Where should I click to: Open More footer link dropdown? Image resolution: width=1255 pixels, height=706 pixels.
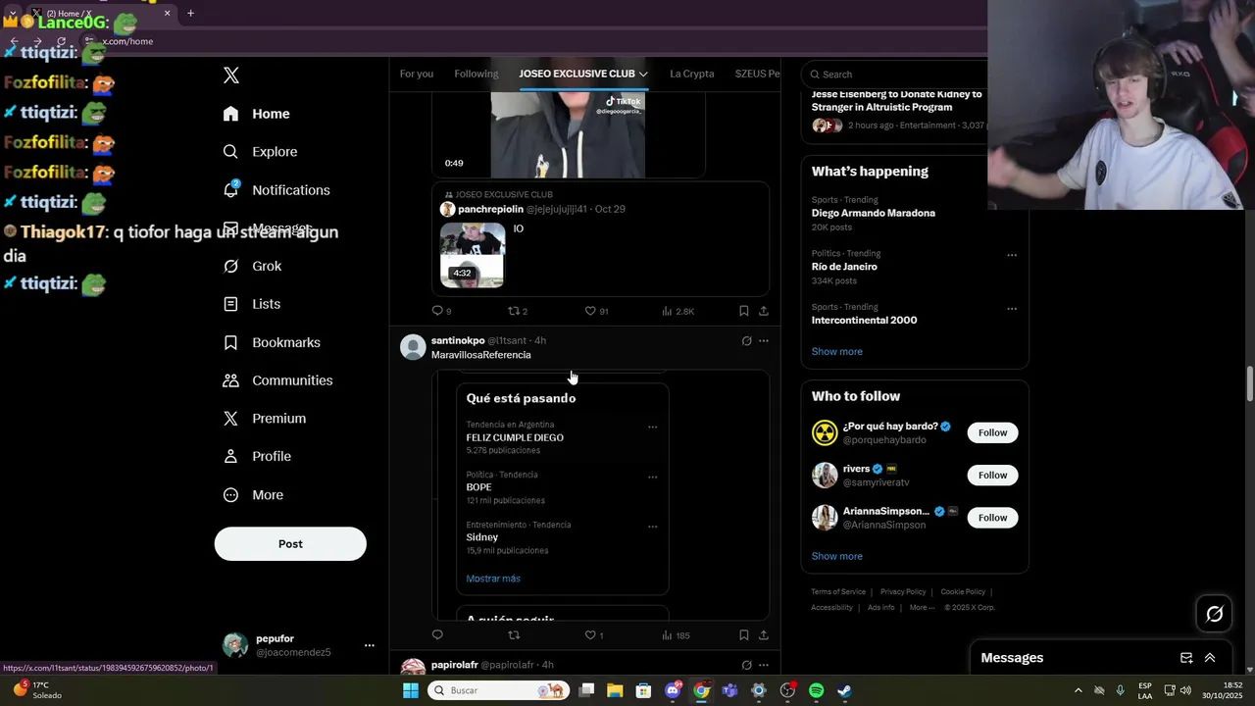922,607
